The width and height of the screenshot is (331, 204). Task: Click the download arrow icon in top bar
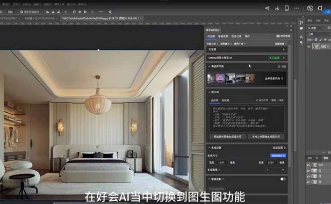[x=277, y=8]
